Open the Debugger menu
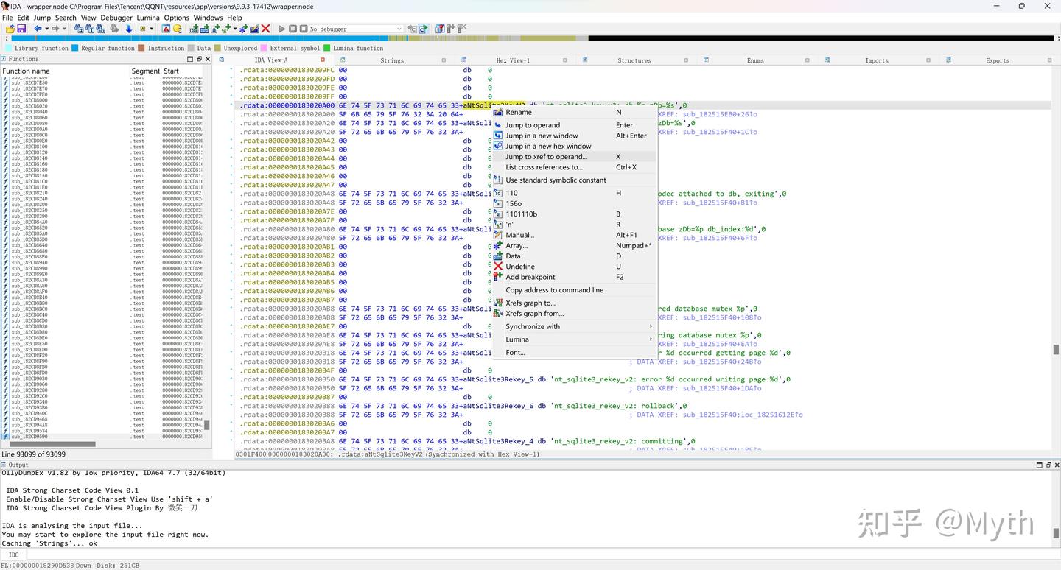This screenshot has height=570, width=1061. pos(116,18)
